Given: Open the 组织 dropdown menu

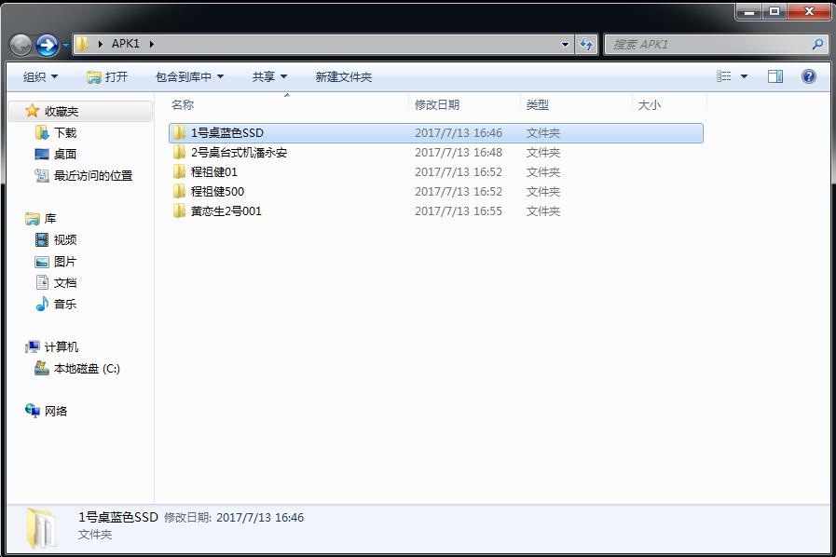Looking at the screenshot, I should pyautogui.click(x=40, y=77).
